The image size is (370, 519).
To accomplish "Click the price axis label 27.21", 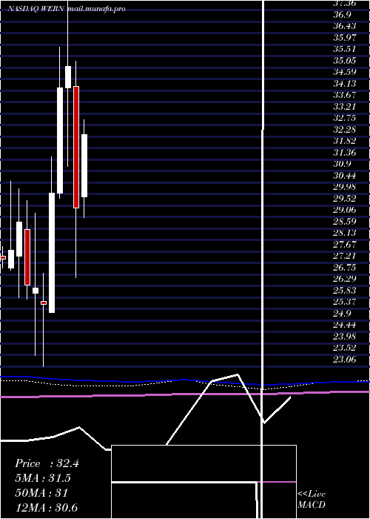I will (x=345, y=256).
